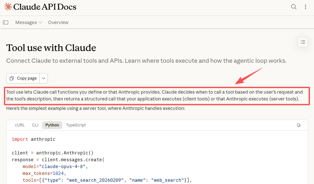The width and height of the screenshot is (314, 184).
Task: Click the model="claude-opus-4-8" code line
Action: 55,166
